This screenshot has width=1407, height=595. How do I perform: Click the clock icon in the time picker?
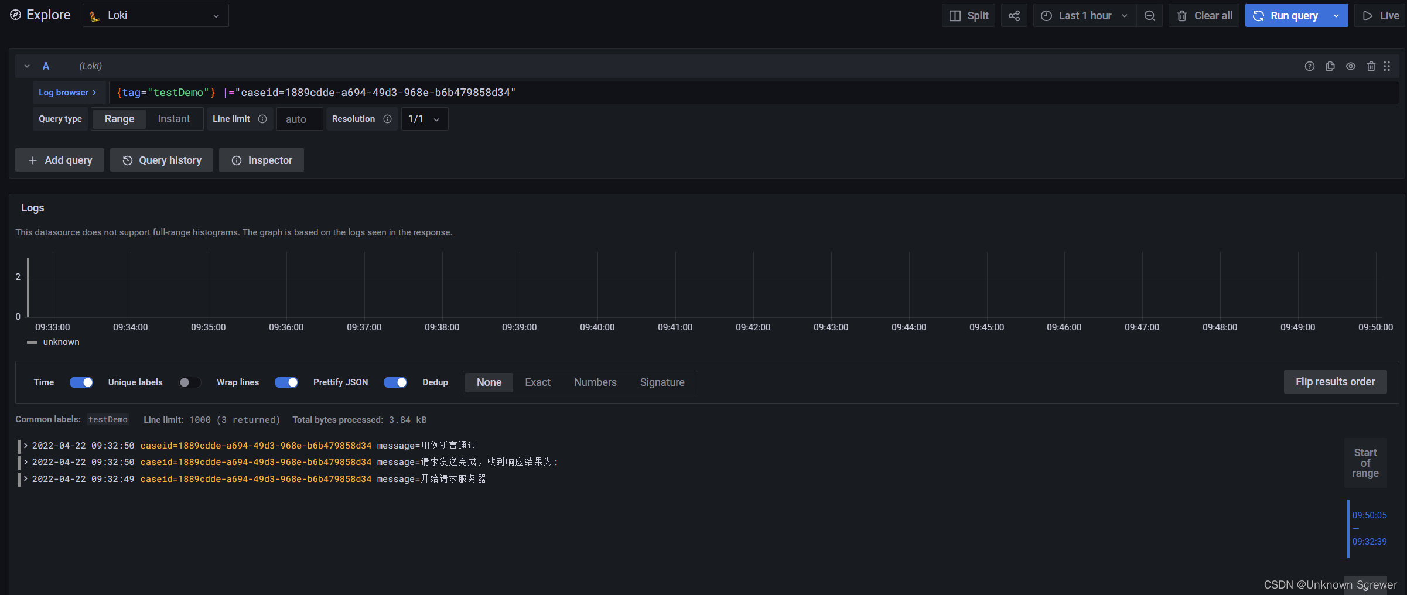coord(1046,16)
